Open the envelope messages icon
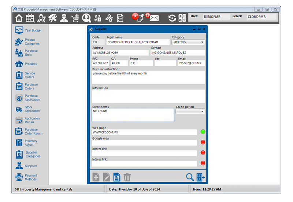Viewport: 293px width, 202px height. click(154, 18)
